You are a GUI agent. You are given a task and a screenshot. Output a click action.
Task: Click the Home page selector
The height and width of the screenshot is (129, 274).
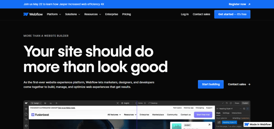139,103
